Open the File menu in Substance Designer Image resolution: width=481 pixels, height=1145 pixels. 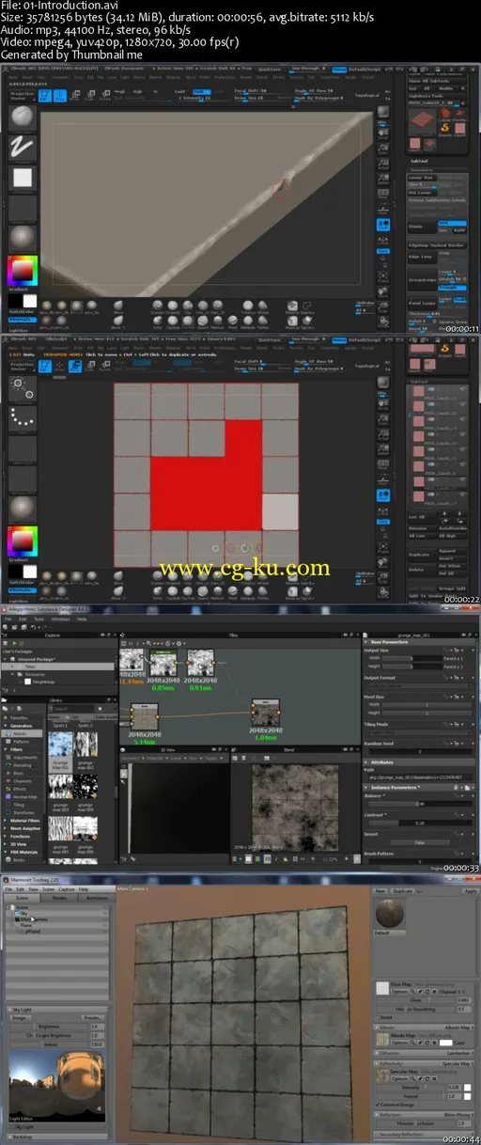8,620
